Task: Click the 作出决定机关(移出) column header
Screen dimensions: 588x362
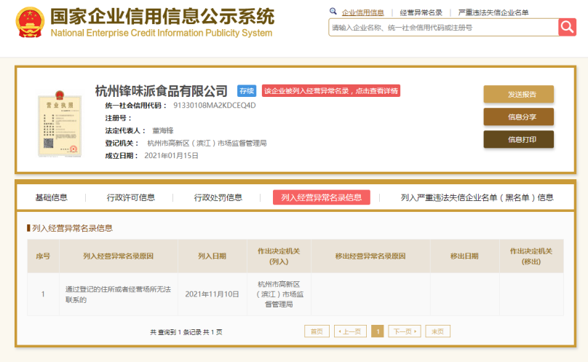Action: click(531, 256)
